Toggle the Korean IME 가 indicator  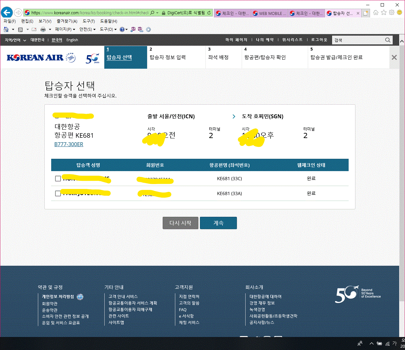click(394, 343)
